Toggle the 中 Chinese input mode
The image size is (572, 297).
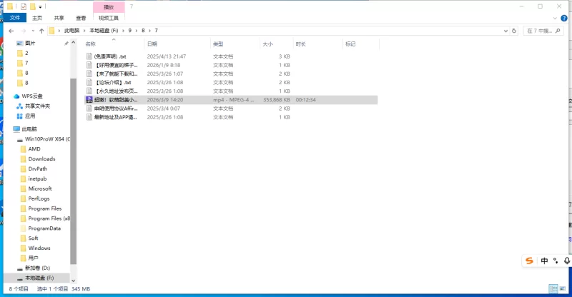click(545, 261)
